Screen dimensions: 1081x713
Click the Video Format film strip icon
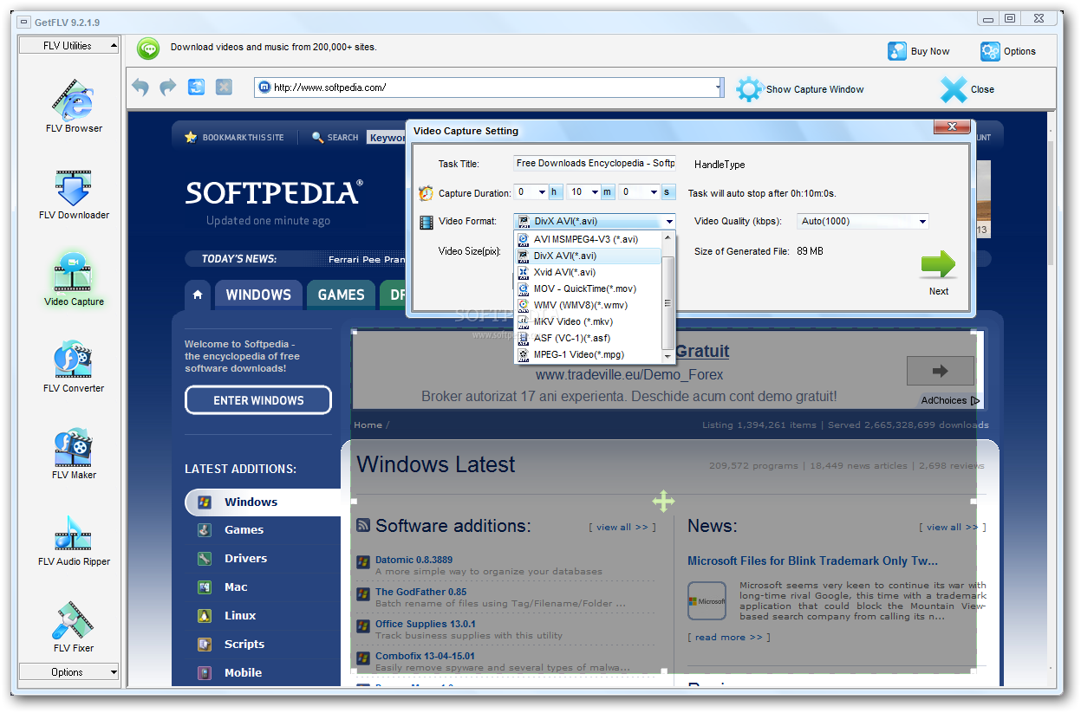426,222
